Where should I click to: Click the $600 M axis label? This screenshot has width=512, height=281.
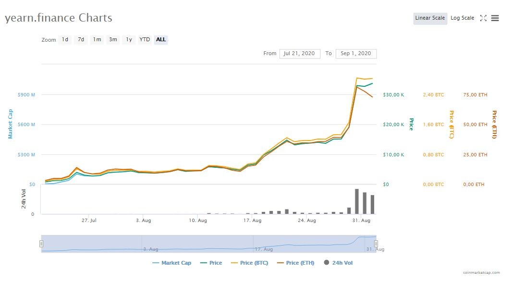(x=26, y=125)
